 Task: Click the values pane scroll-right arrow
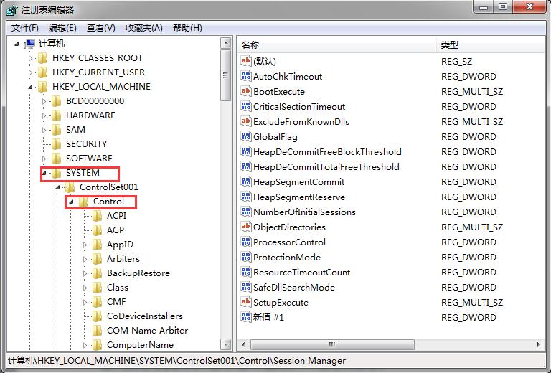pos(538,344)
